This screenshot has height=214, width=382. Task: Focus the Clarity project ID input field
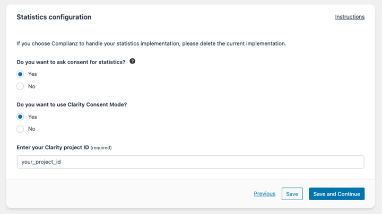coord(190,162)
